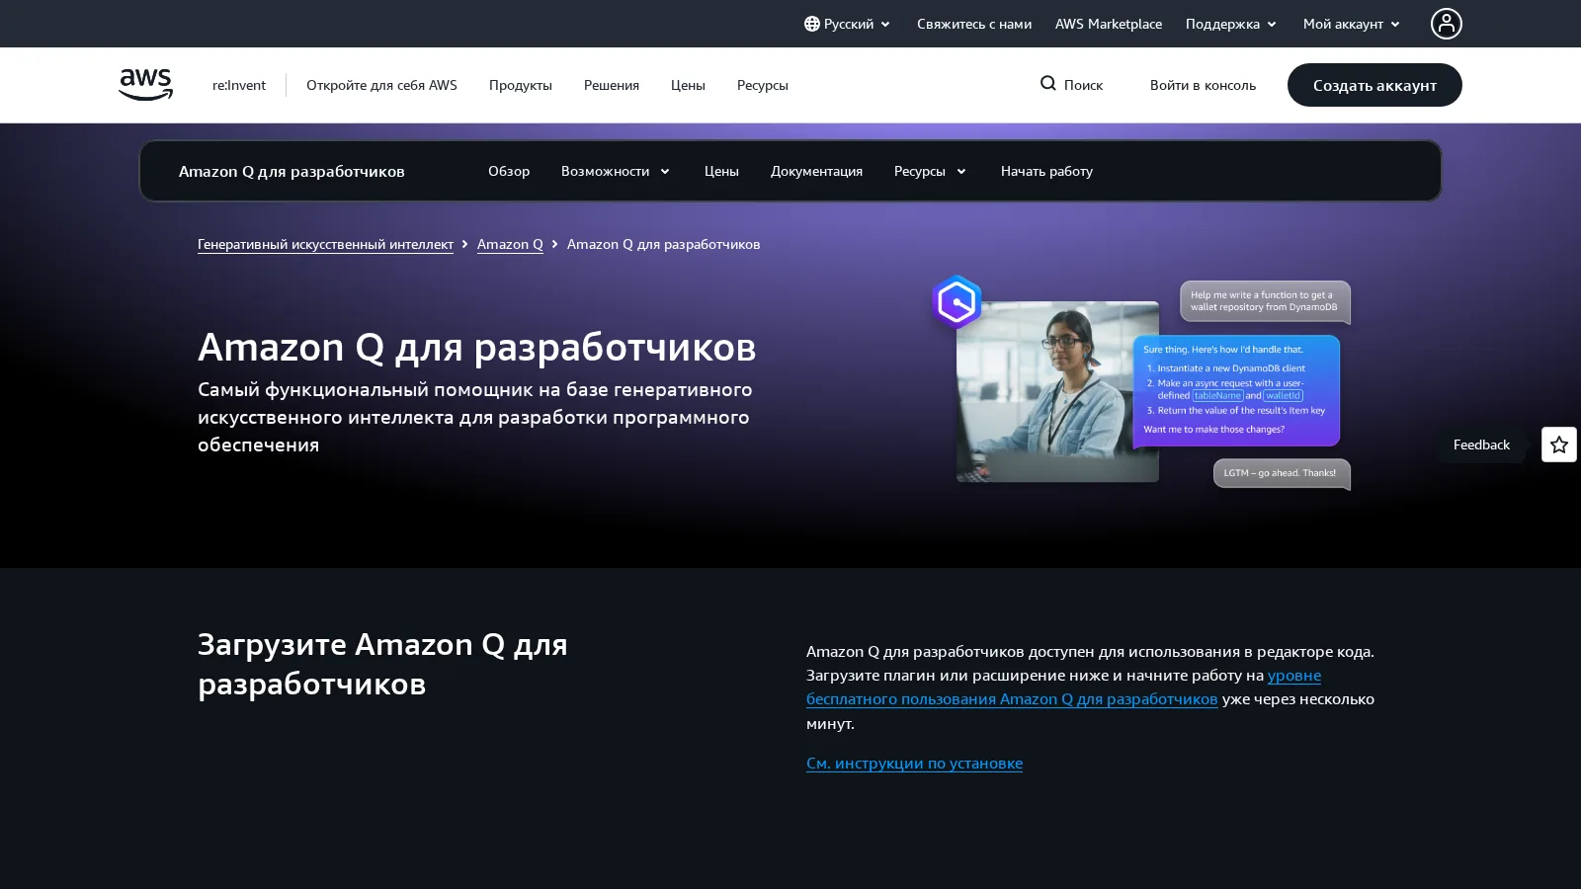Open Свяжитесь с нами link
Image resolution: width=1581 pixels, height=889 pixels.
974,24
